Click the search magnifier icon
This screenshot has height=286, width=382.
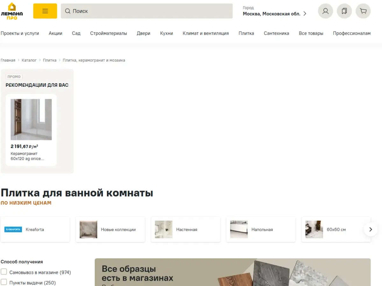[x=67, y=11]
